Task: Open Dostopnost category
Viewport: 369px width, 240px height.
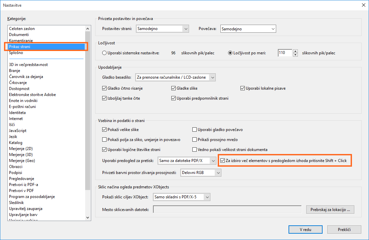Action: pos(19,89)
